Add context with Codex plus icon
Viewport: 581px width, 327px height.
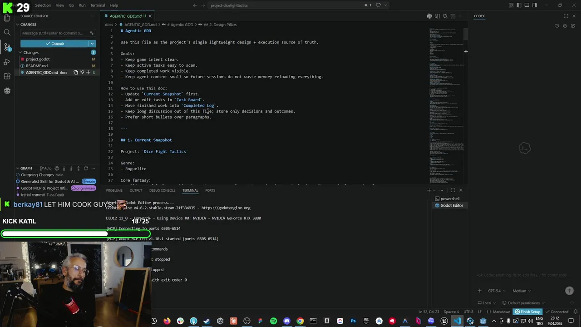(x=479, y=291)
